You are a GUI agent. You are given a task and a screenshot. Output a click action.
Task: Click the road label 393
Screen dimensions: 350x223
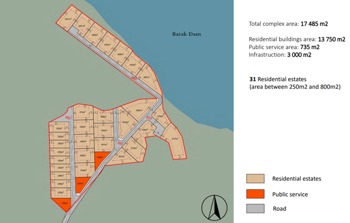120,143
